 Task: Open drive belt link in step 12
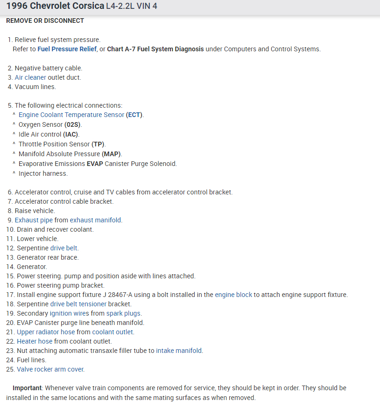(64, 248)
